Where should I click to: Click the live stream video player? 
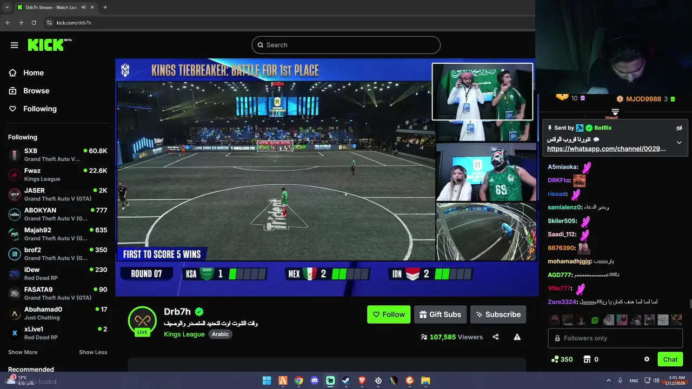coord(327,177)
